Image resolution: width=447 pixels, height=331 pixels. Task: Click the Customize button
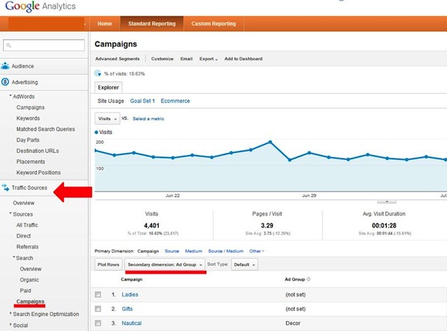[x=162, y=59]
